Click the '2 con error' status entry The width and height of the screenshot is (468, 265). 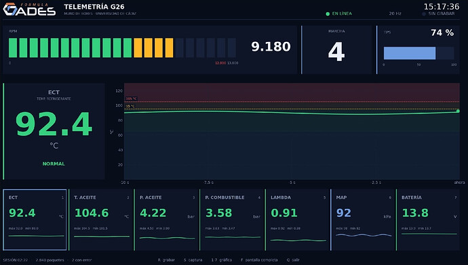[82, 260]
